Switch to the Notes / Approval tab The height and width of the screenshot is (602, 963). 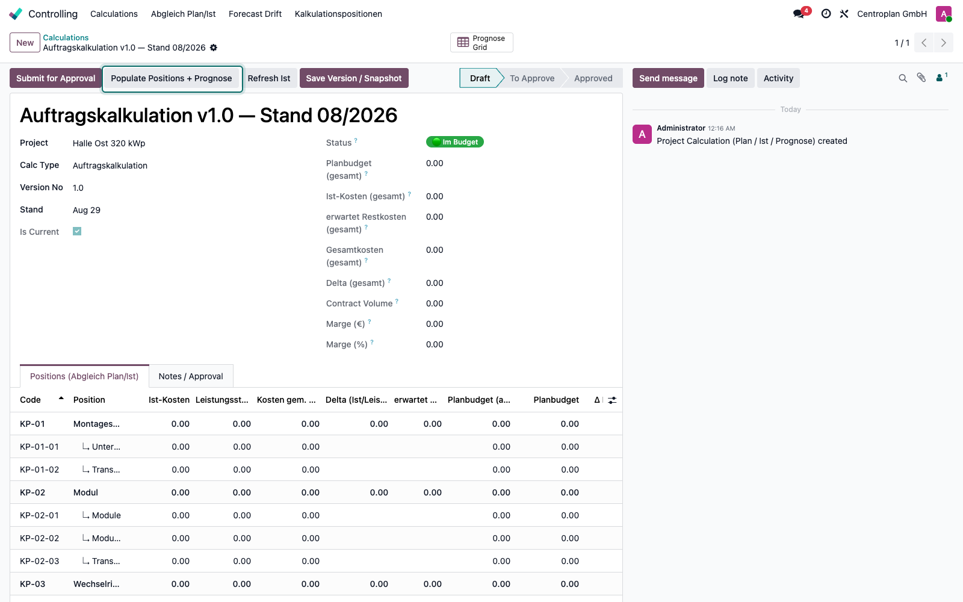pyautogui.click(x=191, y=376)
